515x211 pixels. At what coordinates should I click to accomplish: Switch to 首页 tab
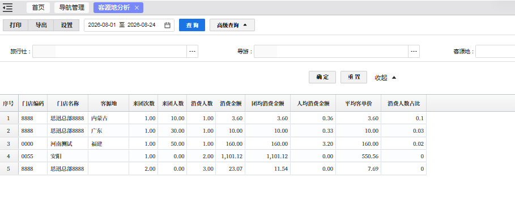coord(38,7)
